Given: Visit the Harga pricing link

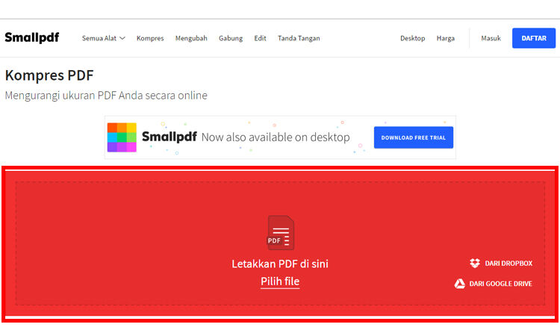Looking at the screenshot, I should (x=445, y=38).
